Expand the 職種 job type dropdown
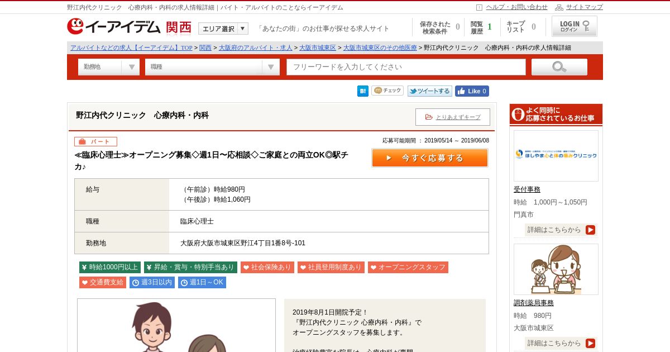Screen dimensions: 670x352 pyautogui.click(x=212, y=67)
